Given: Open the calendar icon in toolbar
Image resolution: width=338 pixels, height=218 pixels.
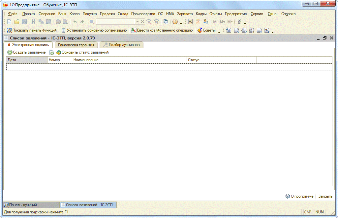Looking at the screenshot, I should [x=198, y=22].
